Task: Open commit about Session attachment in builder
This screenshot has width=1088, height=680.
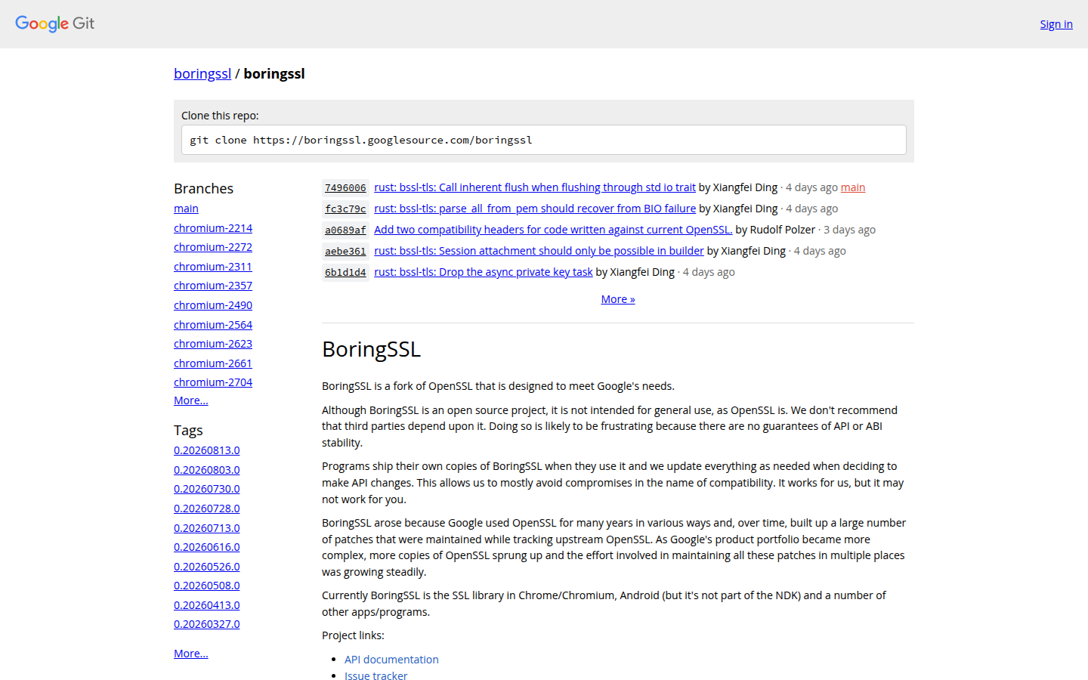Action: (539, 251)
